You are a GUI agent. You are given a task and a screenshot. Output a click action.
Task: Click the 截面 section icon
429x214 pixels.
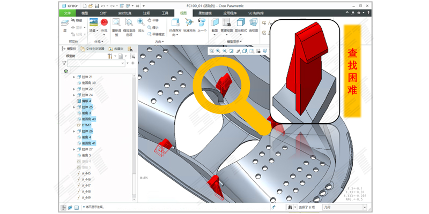pyautogui.click(x=214, y=24)
